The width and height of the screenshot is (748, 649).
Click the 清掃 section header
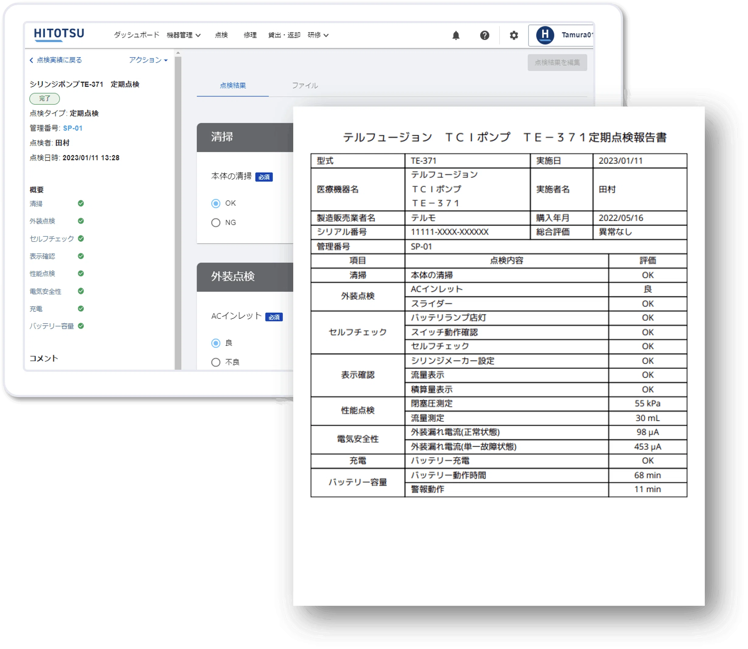[x=245, y=137]
